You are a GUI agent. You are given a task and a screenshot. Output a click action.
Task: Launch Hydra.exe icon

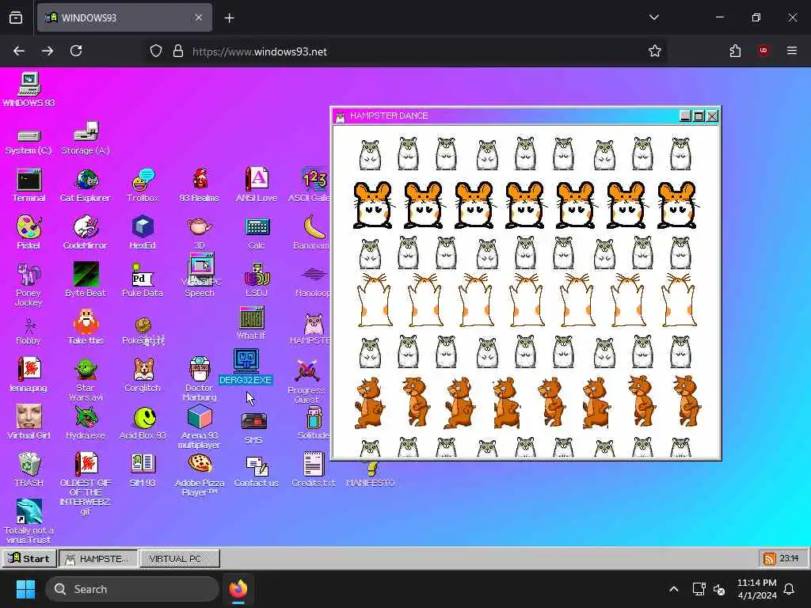tap(86, 423)
